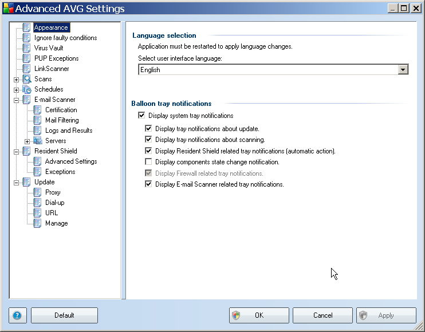Click the Exceptions page icon
The width and height of the screenshot is (425, 332).
click(37, 171)
